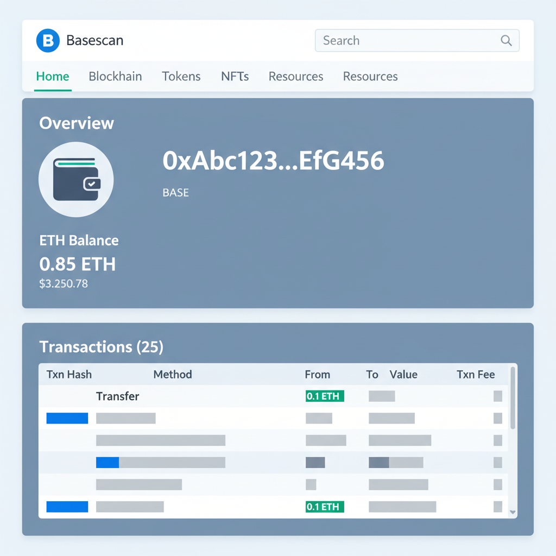Click the wallet address 0xAbc123...EfG456

click(274, 160)
